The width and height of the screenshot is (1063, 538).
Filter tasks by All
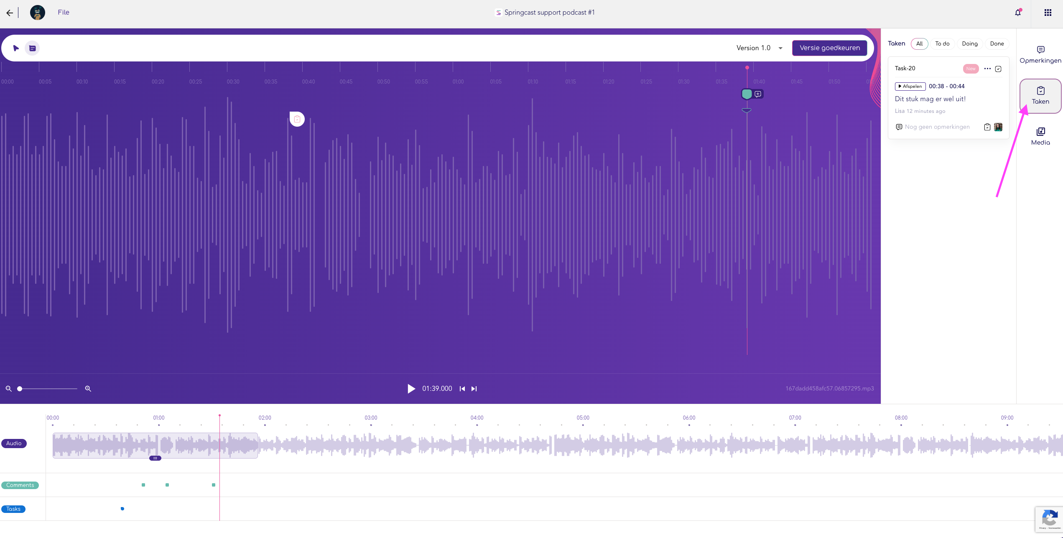click(919, 43)
